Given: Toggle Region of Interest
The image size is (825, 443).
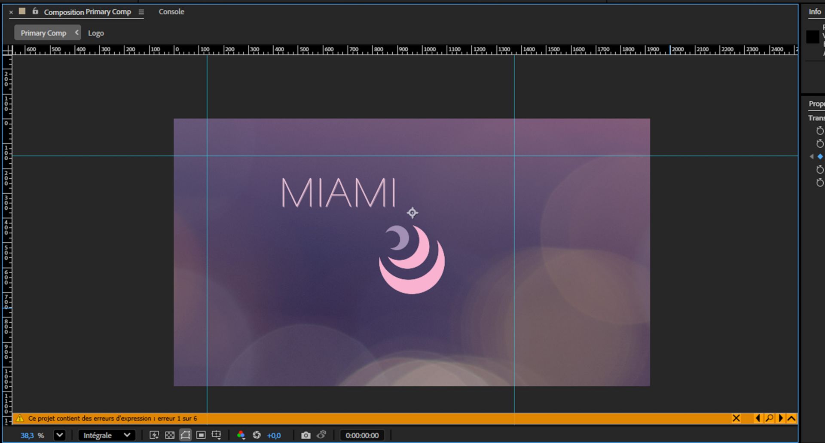Looking at the screenshot, I should (x=201, y=435).
